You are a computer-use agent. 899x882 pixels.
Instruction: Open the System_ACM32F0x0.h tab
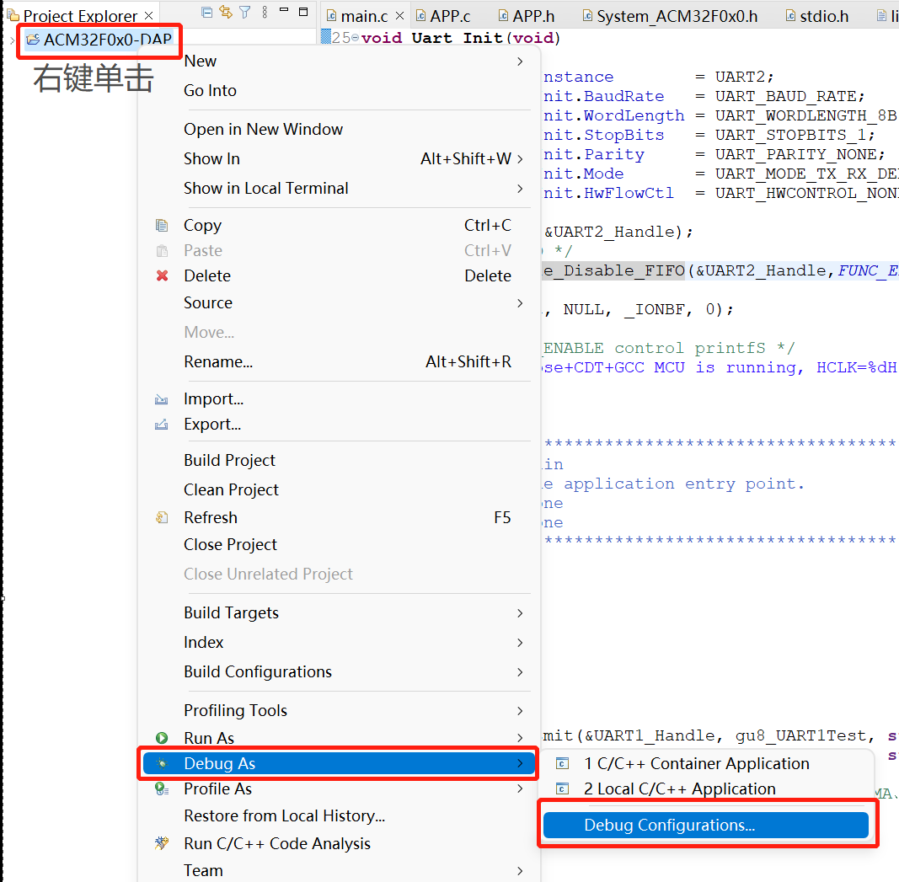(x=677, y=16)
